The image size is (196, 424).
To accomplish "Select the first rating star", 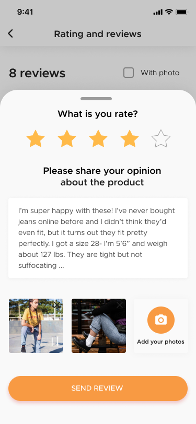I will (x=36, y=138).
